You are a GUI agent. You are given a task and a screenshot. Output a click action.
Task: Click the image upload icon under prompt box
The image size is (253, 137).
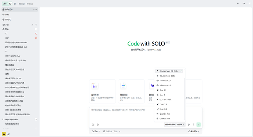[98, 125]
